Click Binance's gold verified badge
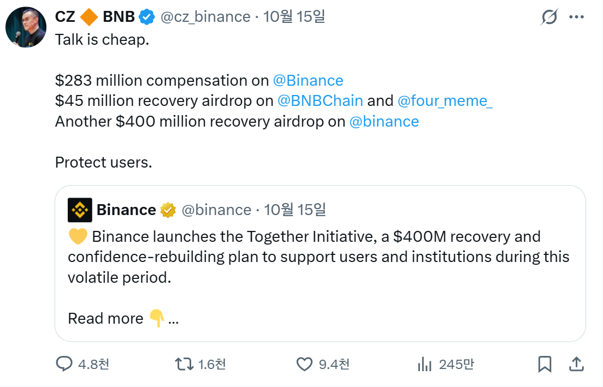 [168, 210]
